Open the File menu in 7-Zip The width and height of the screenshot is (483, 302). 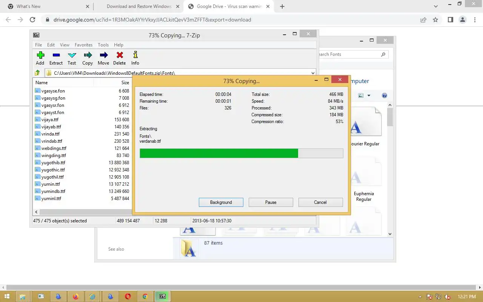tap(38, 45)
